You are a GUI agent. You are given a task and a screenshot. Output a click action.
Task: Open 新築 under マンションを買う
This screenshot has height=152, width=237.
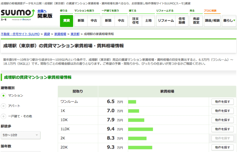tap(81, 21)
